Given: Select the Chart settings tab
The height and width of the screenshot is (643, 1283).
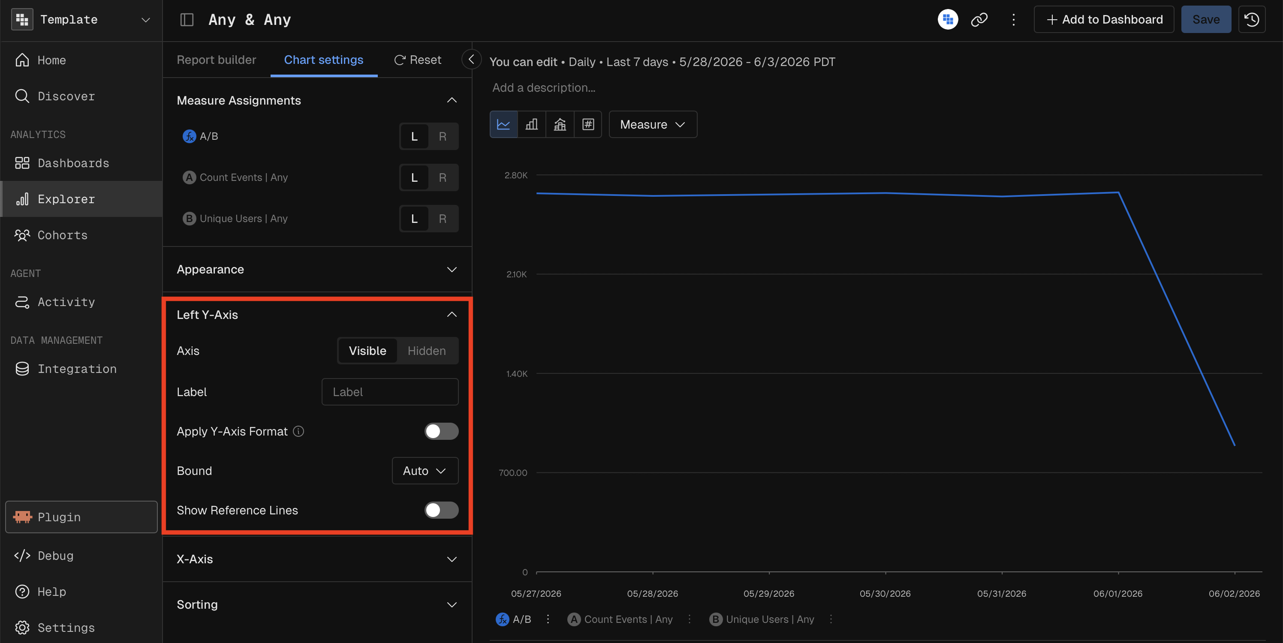Looking at the screenshot, I should coord(324,60).
